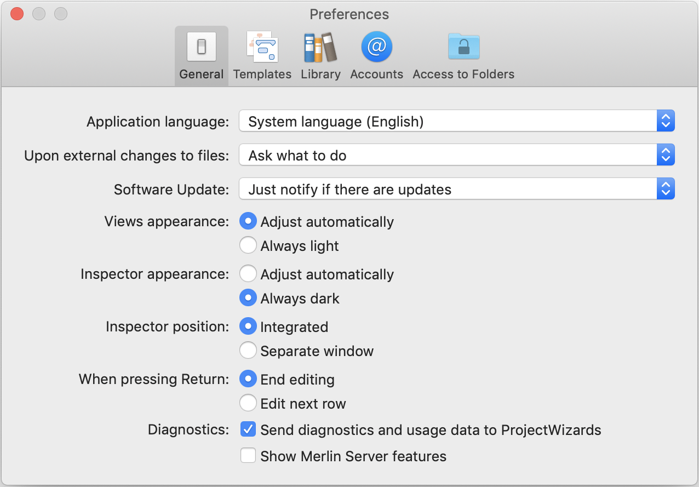This screenshot has width=699, height=487.
Task: Select Adjust automatically for Views appearance
Action: click(x=248, y=222)
